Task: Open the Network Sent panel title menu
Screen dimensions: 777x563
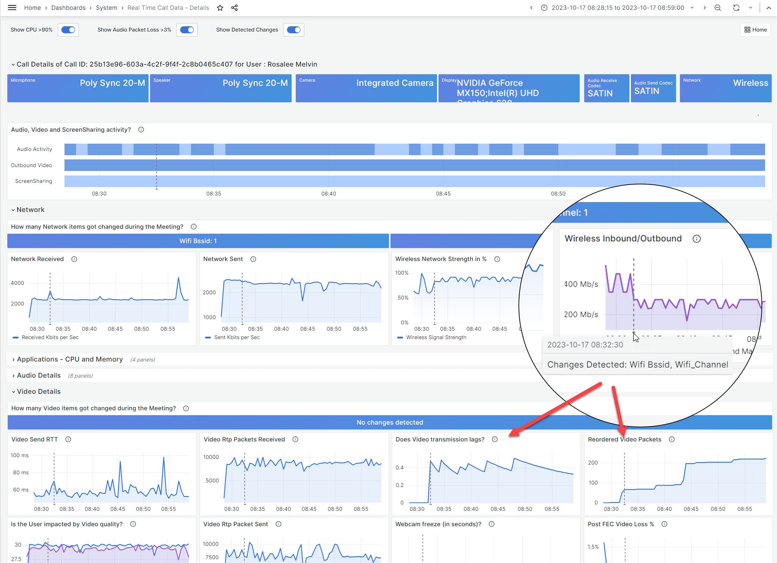Action: 223,259
